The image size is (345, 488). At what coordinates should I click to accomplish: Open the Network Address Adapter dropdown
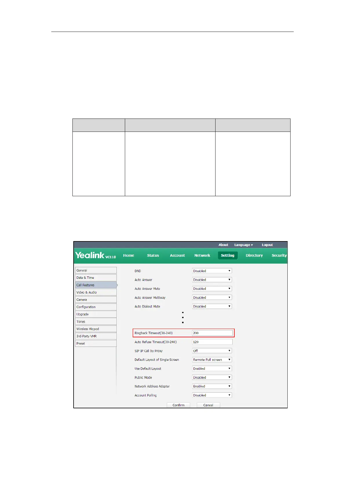(x=212, y=386)
